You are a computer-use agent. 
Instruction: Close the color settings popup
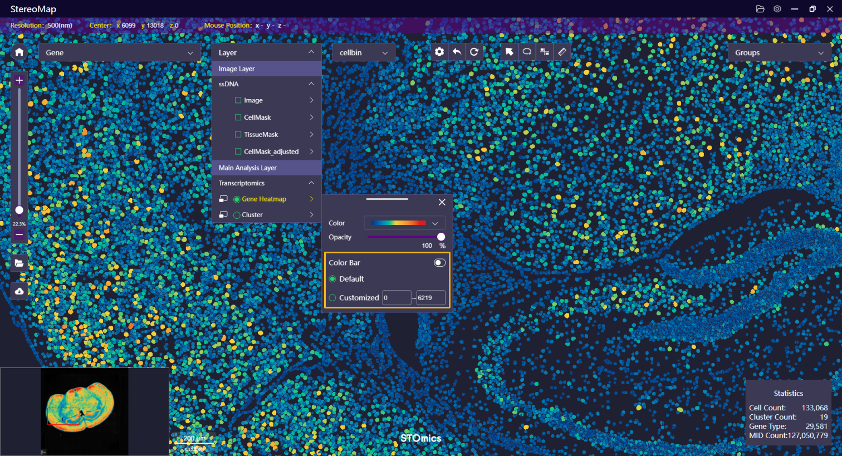pos(442,202)
